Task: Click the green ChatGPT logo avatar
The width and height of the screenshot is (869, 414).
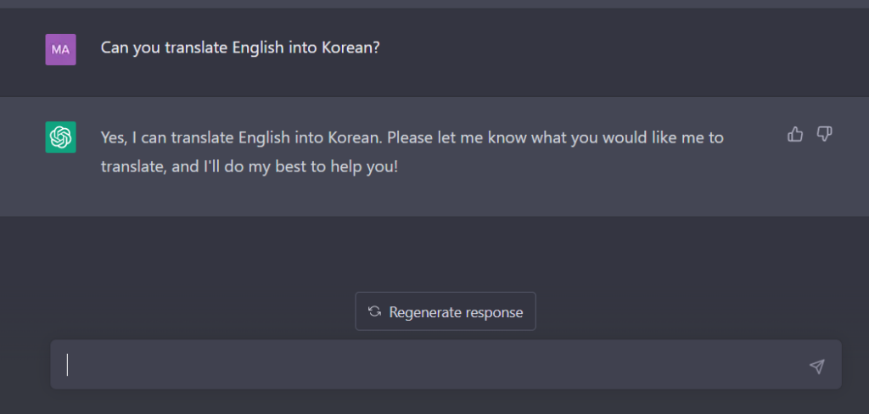Action: click(60, 137)
